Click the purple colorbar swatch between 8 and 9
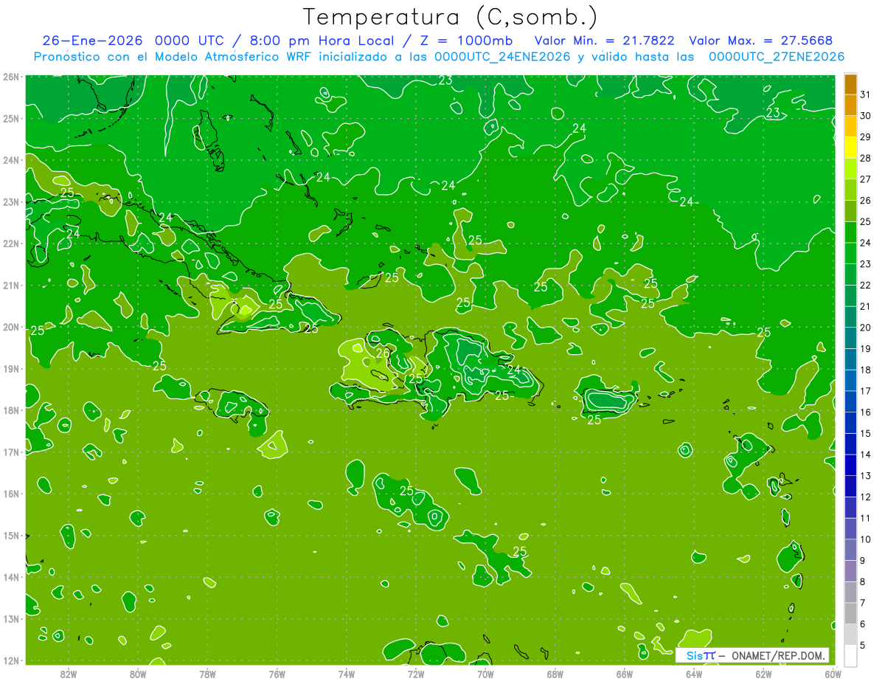The height and width of the screenshot is (684, 885). [x=850, y=570]
